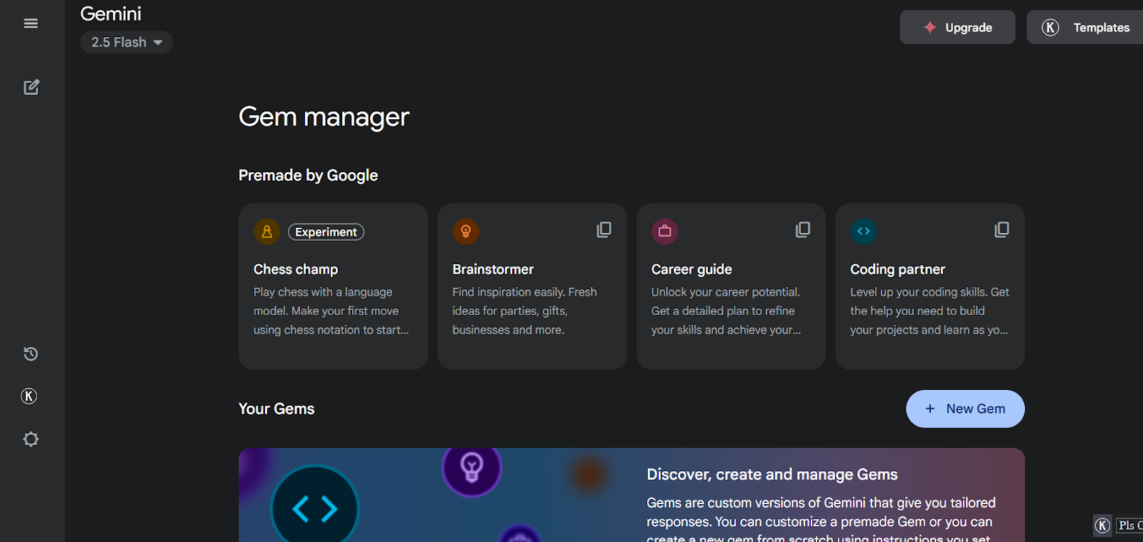Screen dimensions: 1143x542
Task: Copy the Coding partner gem
Action: click(1002, 229)
